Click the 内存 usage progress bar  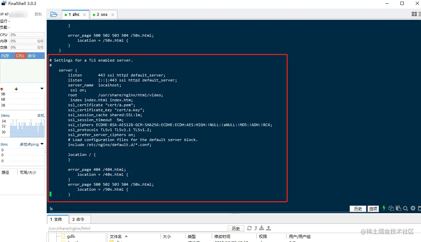pyautogui.click(x=27, y=41)
